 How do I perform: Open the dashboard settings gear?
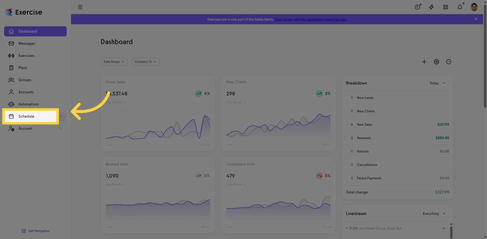[436, 62]
